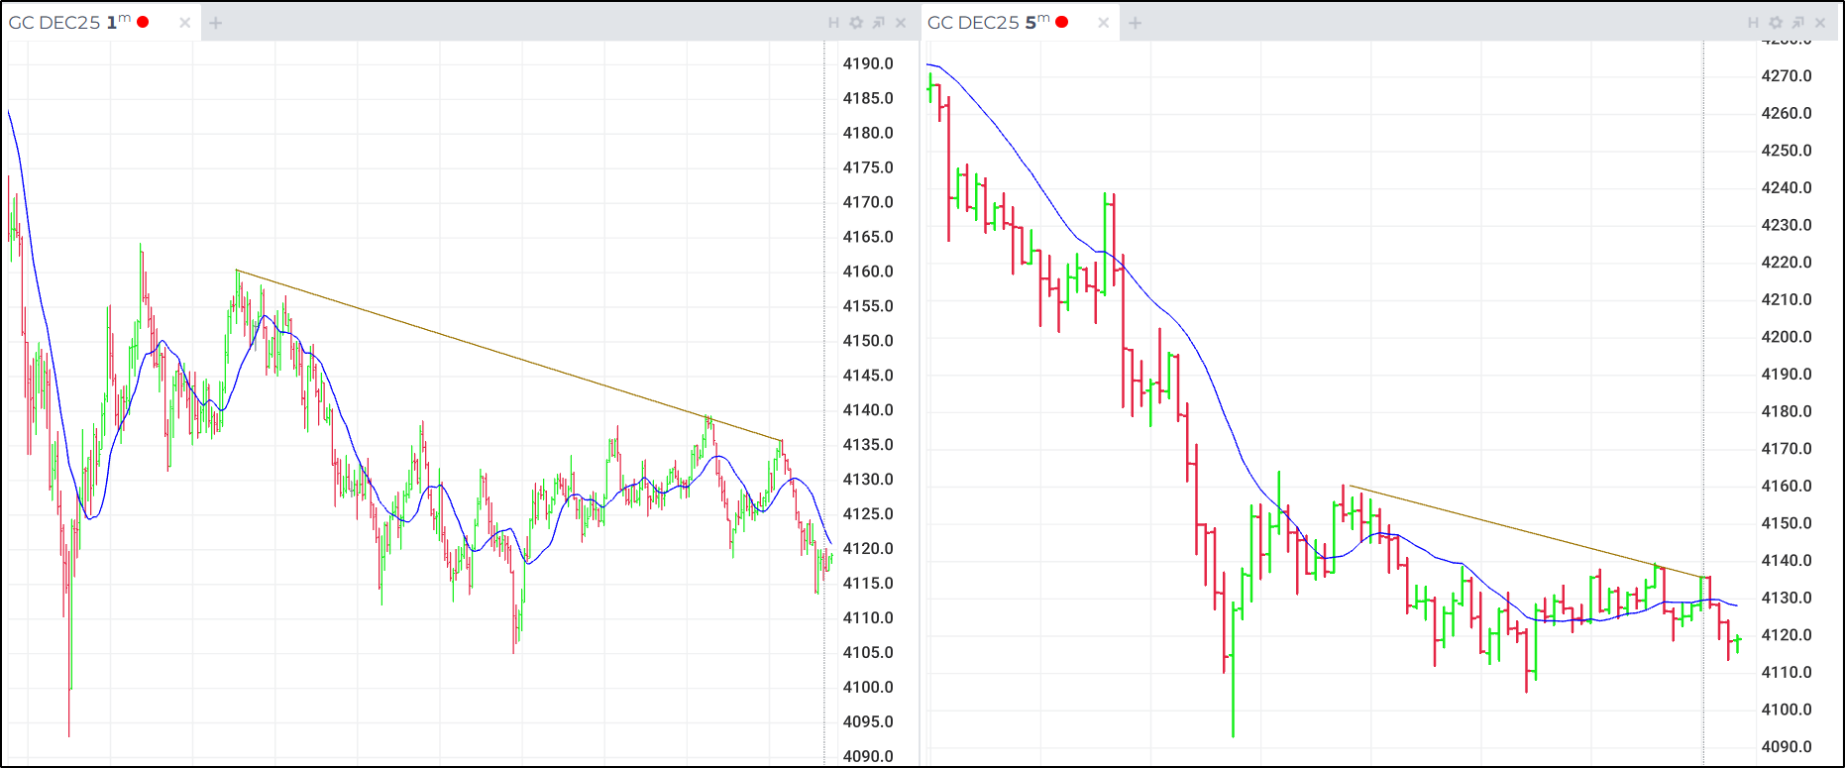Screen dimensions: 1845x768
Task: Click the H icon in 5m chart panel
Action: [x=1753, y=23]
